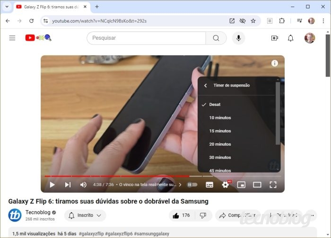Close the Galaxy Z Flip 6 tab

tap(85, 7)
